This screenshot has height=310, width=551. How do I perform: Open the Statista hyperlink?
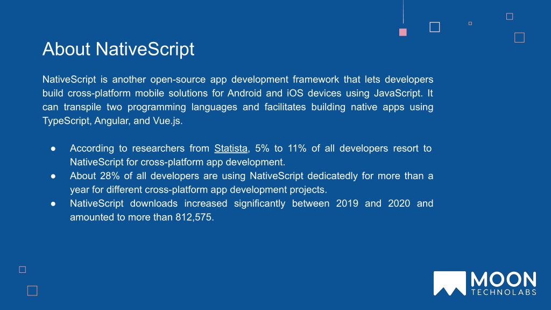tap(231, 149)
